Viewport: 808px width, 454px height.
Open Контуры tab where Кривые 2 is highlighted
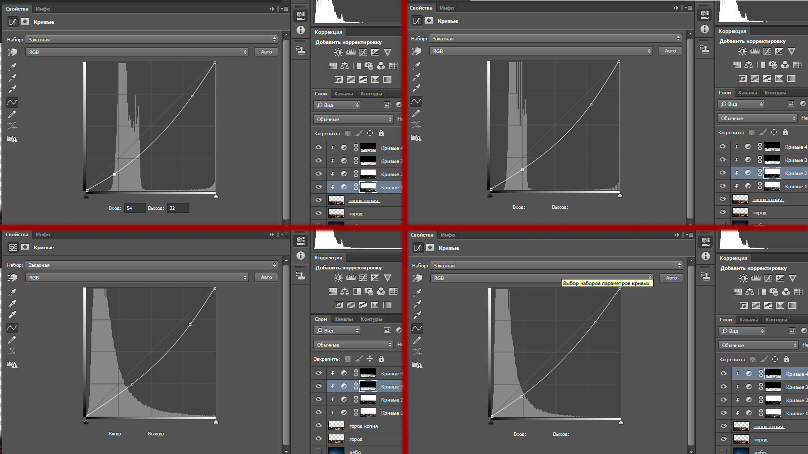(775, 92)
